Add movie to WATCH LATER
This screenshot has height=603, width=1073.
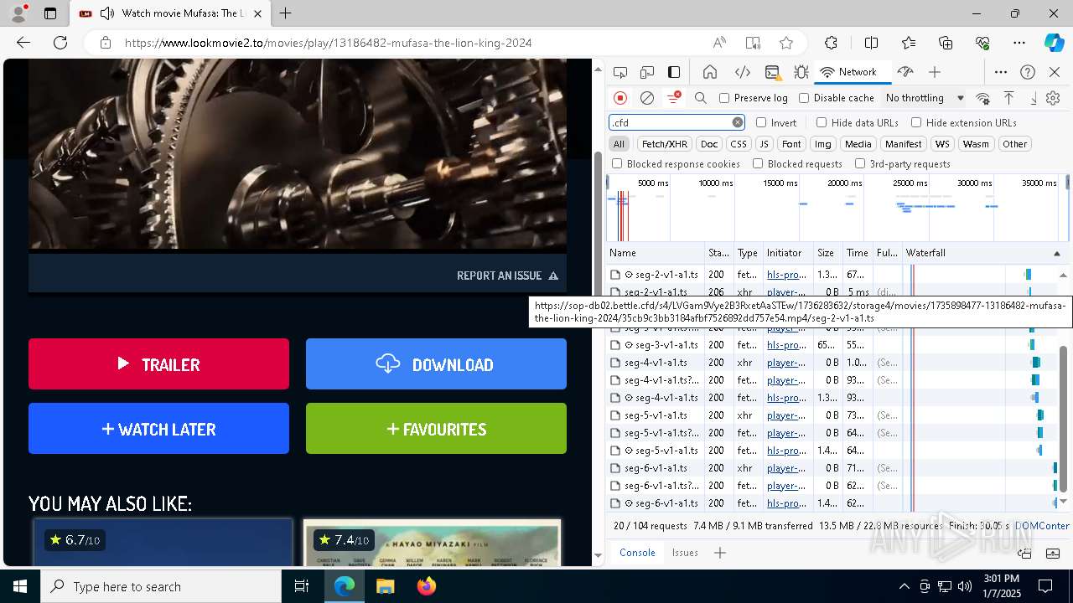pos(158,428)
